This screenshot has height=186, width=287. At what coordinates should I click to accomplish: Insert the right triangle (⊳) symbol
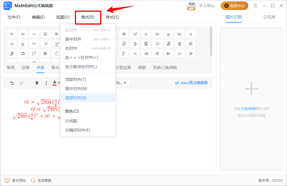coord(168,54)
